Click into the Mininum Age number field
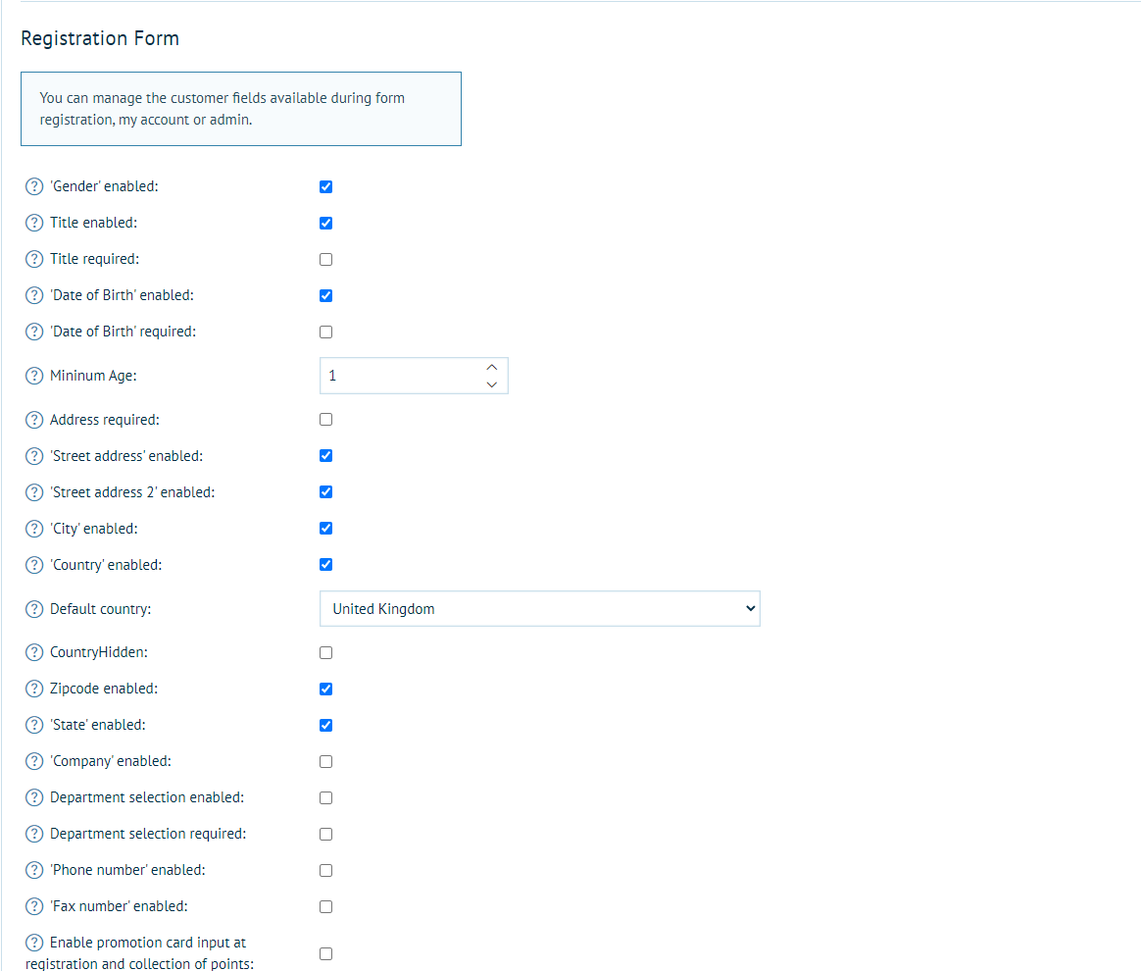The height and width of the screenshot is (971, 1141). (400, 376)
